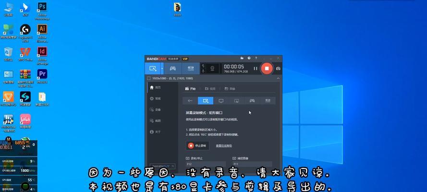Open the scheduled recording clock icon

249,58
